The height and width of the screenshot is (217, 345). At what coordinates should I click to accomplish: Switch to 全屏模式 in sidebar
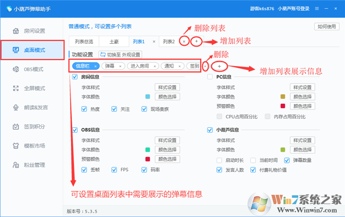pos(29,88)
